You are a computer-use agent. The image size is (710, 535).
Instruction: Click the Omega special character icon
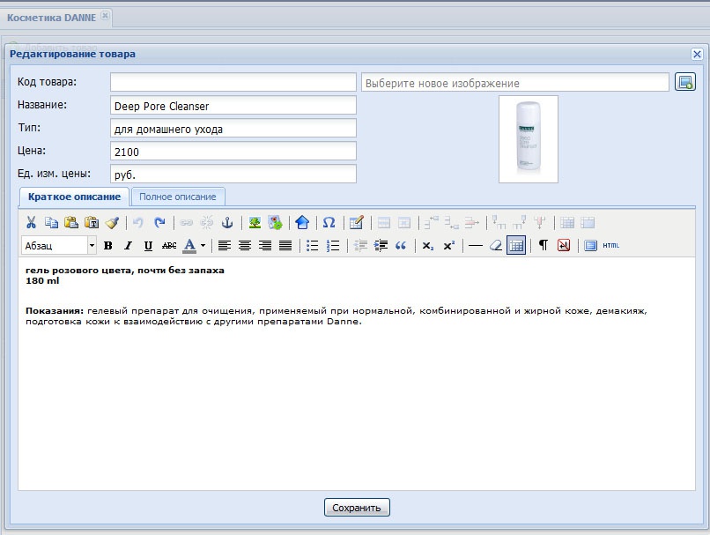(329, 222)
